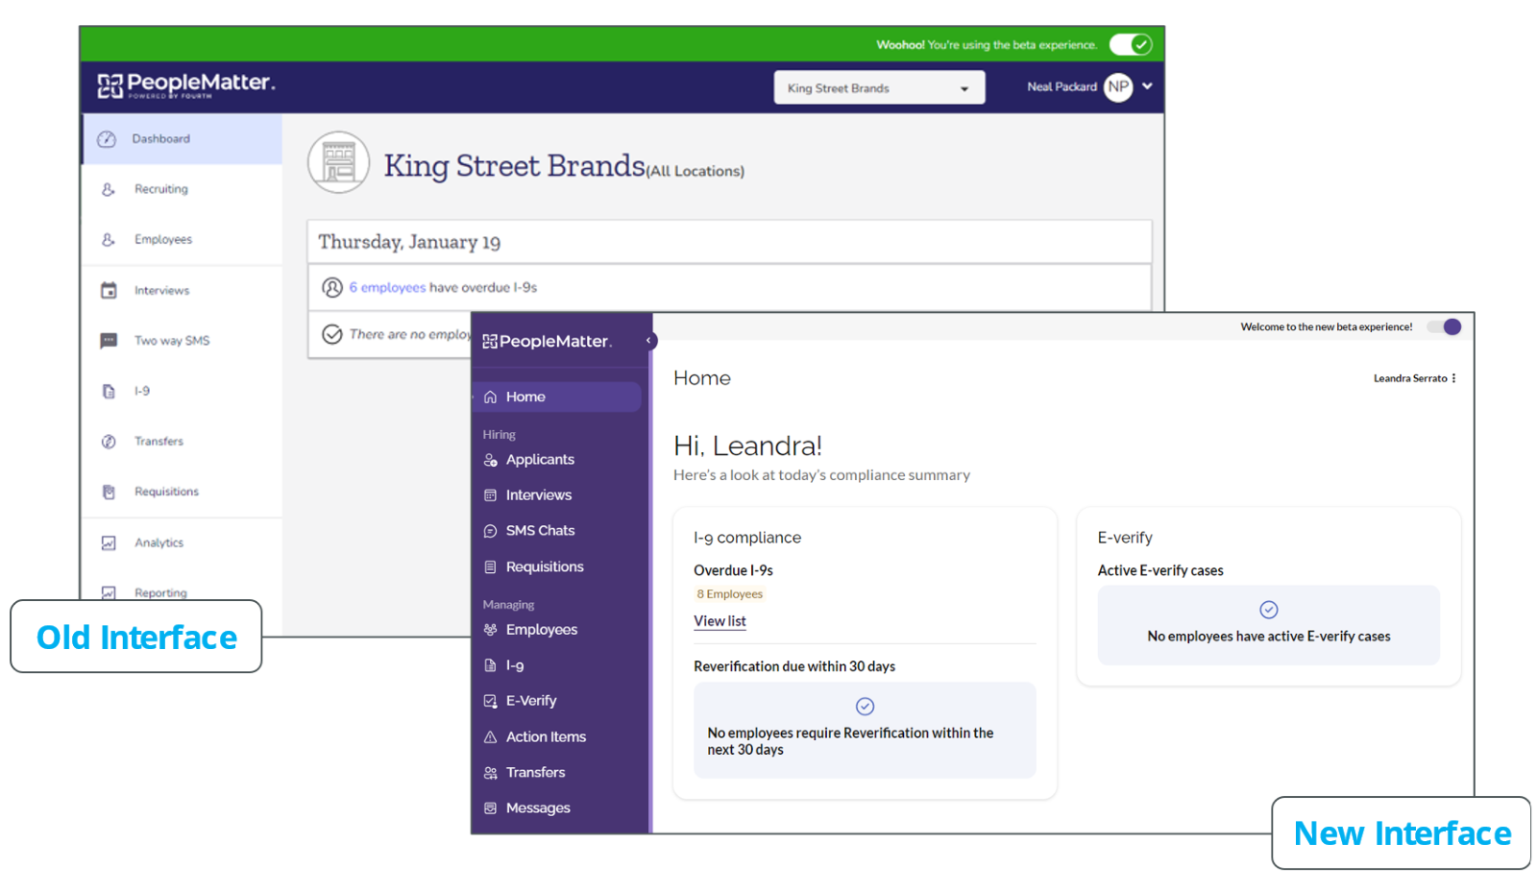Click the King Street Brands building icon
Screen dimensions: 1537x891
pyautogui.click(x=338, y=162)
